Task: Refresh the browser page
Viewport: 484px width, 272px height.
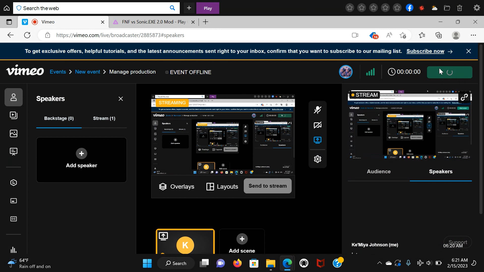Action: coord(27,35)
